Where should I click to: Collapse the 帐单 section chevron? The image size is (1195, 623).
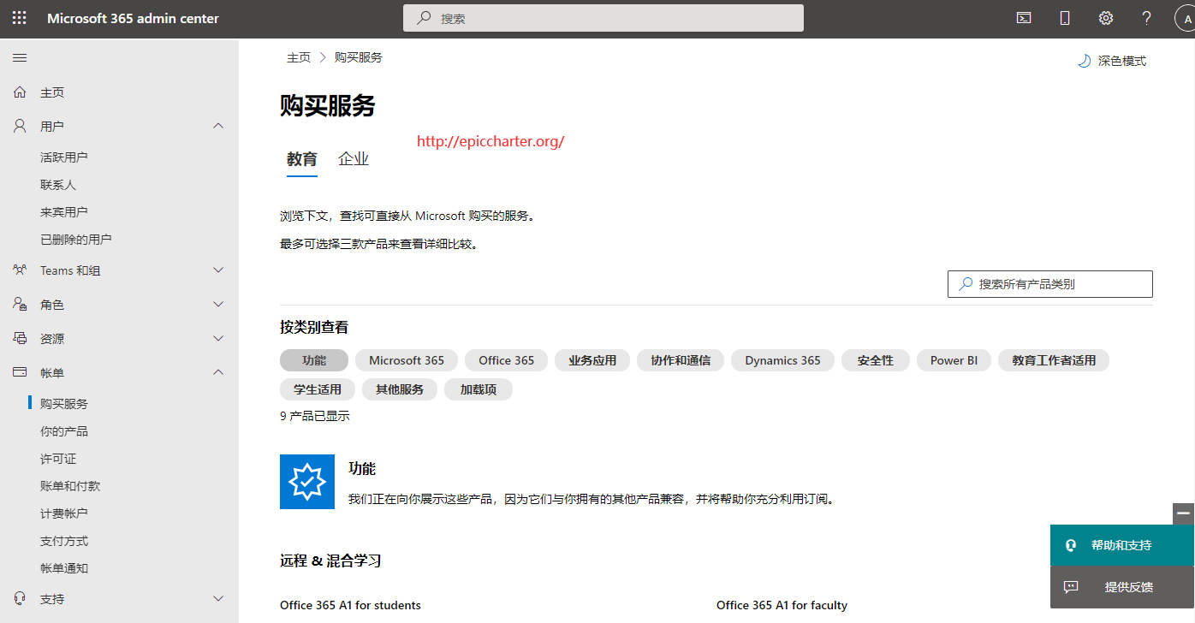pyautogui.click(x=218, y=372)
